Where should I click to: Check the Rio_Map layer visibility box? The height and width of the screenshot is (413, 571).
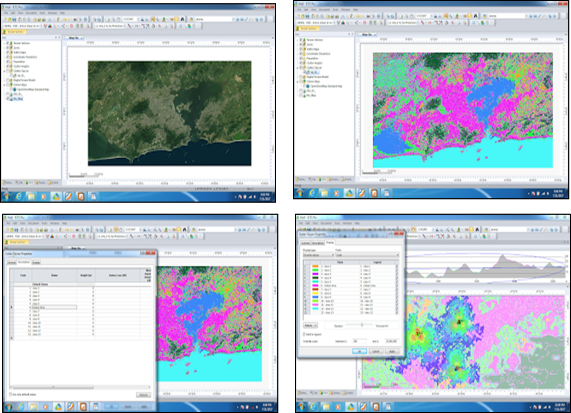click(7, 99)
